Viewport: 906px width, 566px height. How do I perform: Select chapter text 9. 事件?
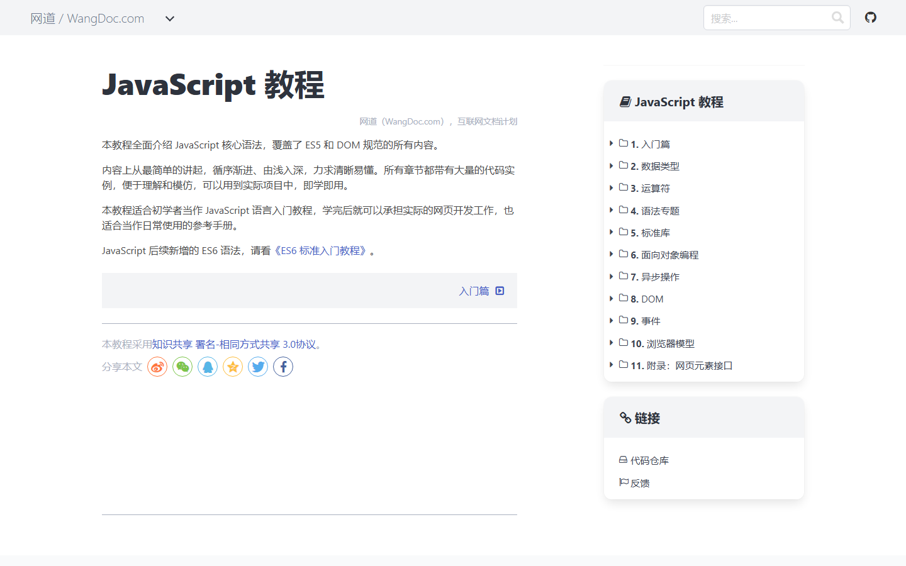646,321
